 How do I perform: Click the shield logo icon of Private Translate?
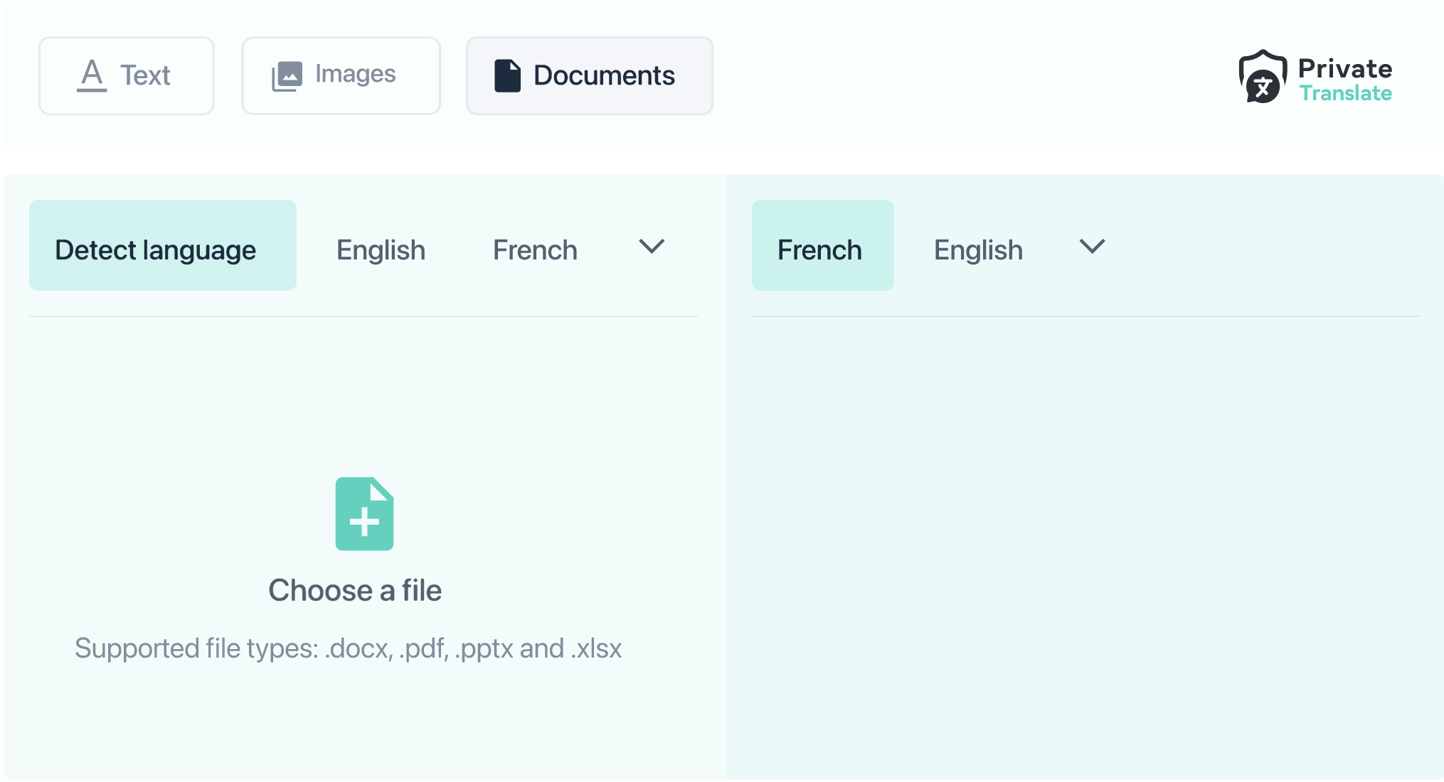point(1263,77)
